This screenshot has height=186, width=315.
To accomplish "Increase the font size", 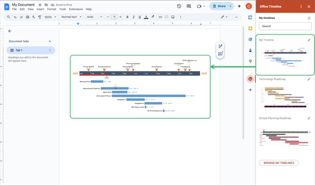I will [x=120, y=17].
